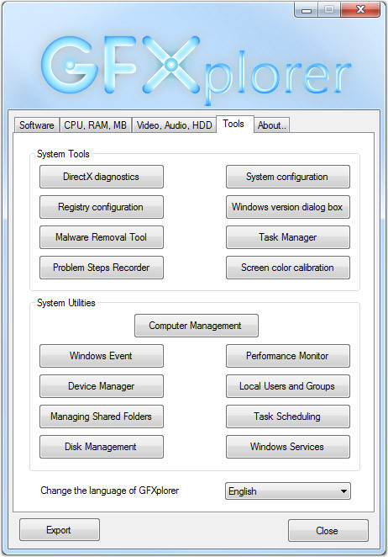Launch Task Manager

(287, 237)
